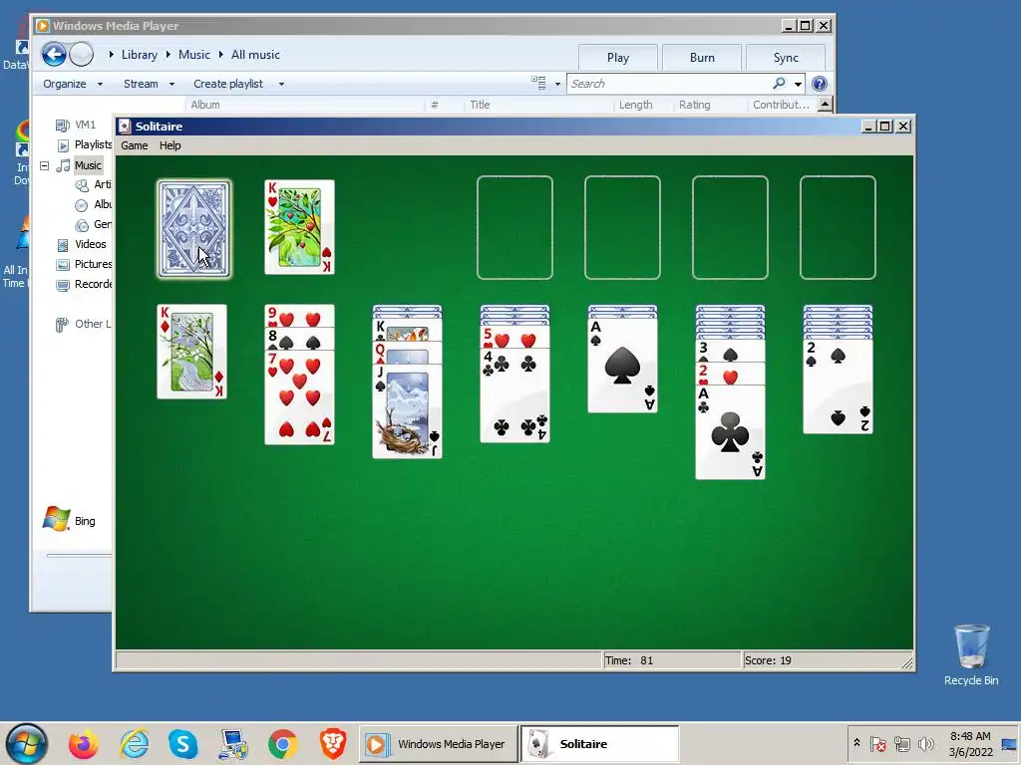Click the Other Libraries icon
This screenshot has height=765, width=1021.
(63, 325)
